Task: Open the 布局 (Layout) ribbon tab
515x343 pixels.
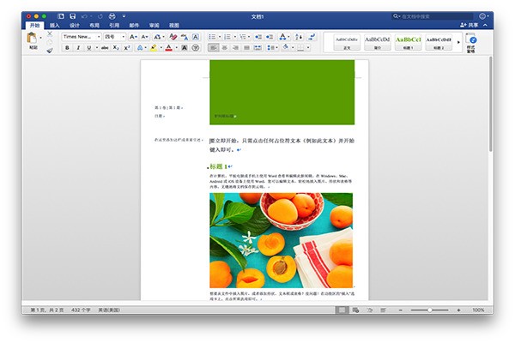Action: click(94, 26)
